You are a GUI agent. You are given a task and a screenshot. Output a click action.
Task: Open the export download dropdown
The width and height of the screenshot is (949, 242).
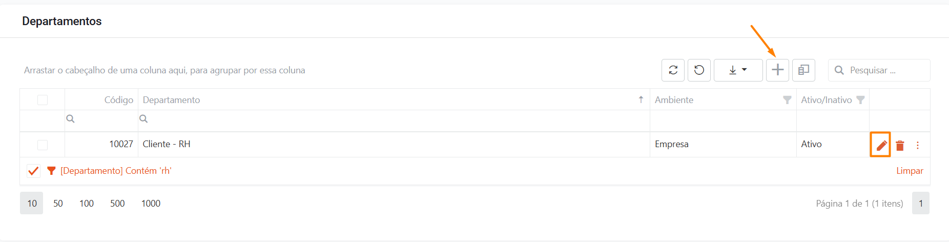coord(738,70)
